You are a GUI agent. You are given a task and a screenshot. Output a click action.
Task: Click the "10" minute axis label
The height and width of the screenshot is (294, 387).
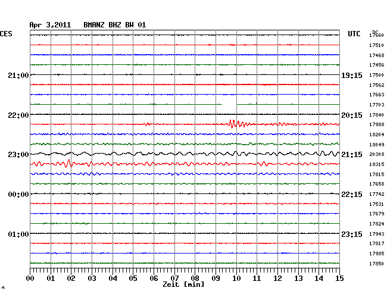tap(236, 279)
